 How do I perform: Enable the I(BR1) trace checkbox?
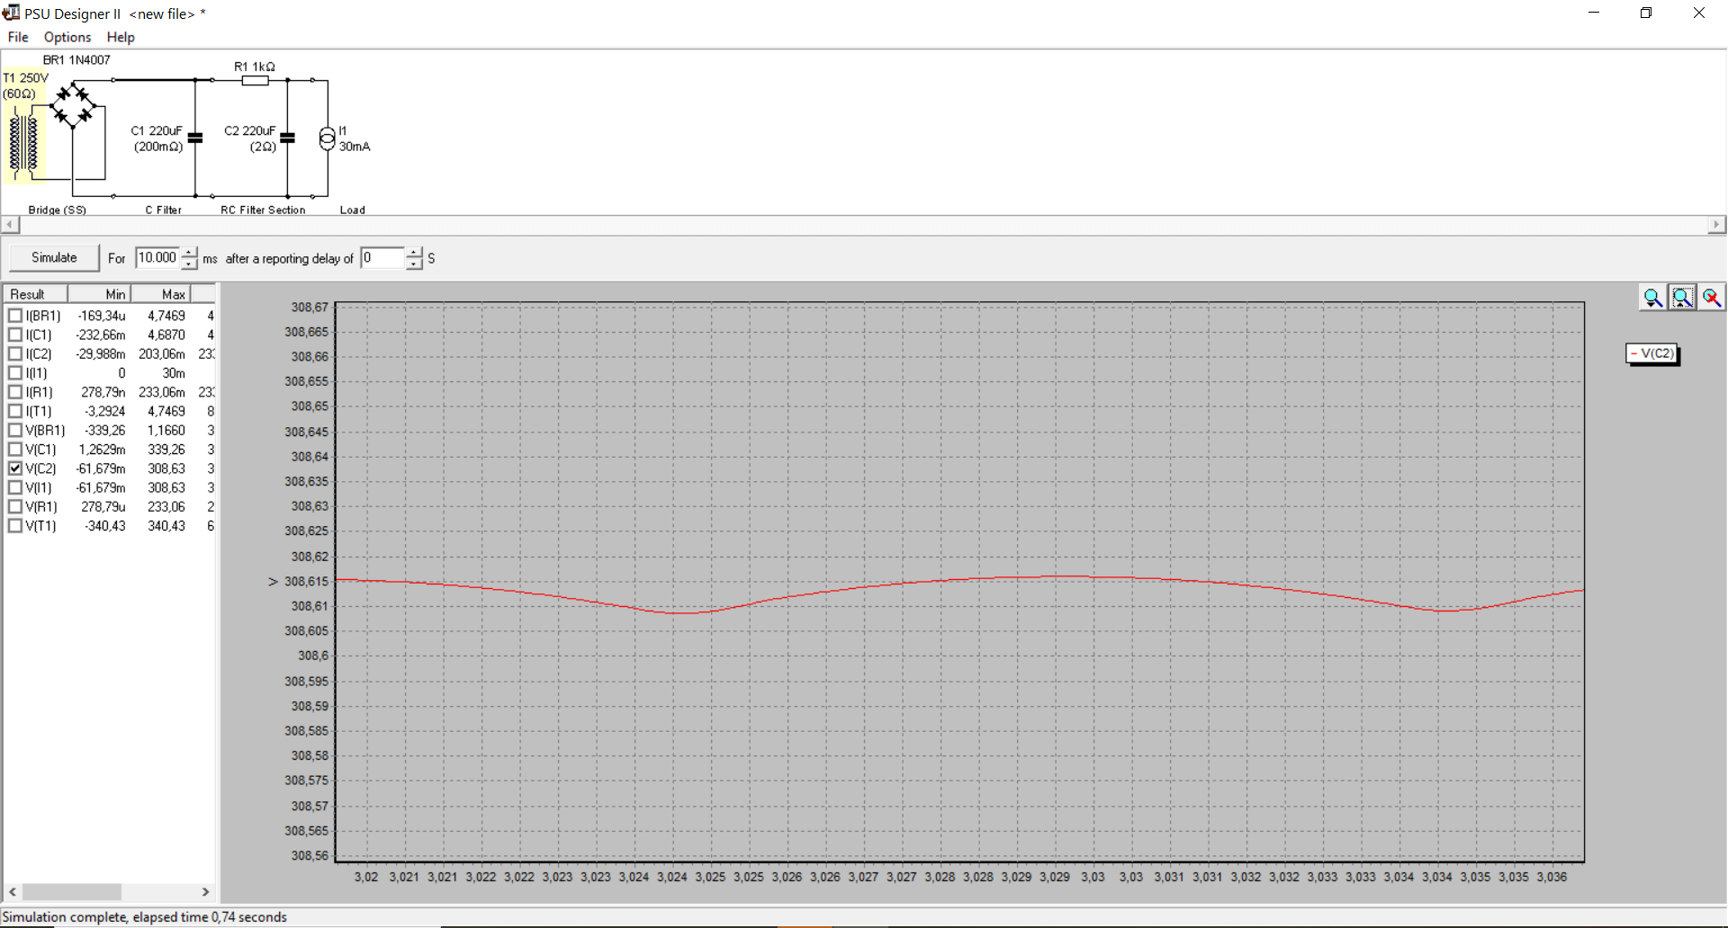pos(15,316)
